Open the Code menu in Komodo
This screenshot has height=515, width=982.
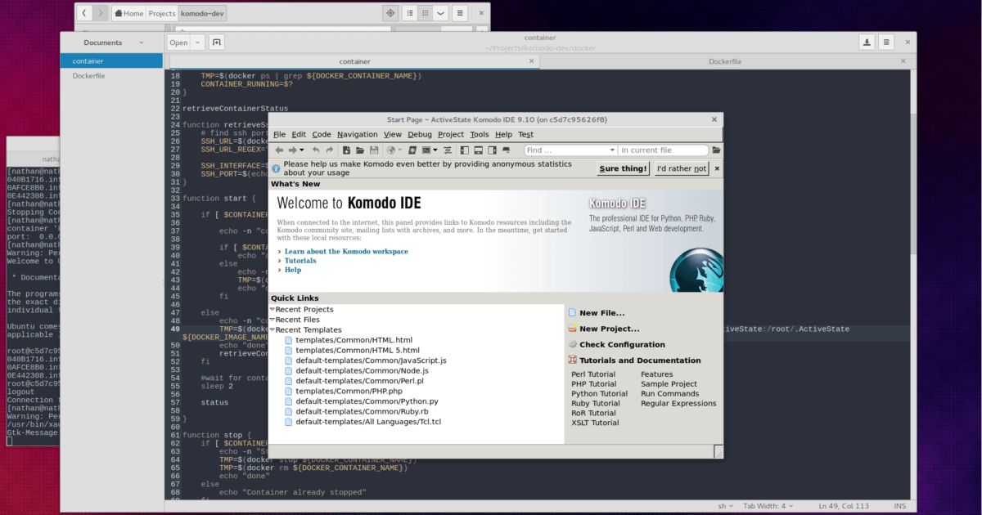pyautogui.click(x=322, y=134)
